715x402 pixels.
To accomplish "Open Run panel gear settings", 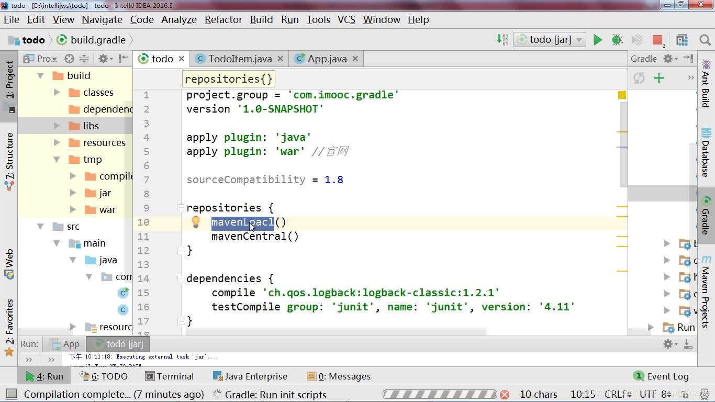I will click(669, 344).
